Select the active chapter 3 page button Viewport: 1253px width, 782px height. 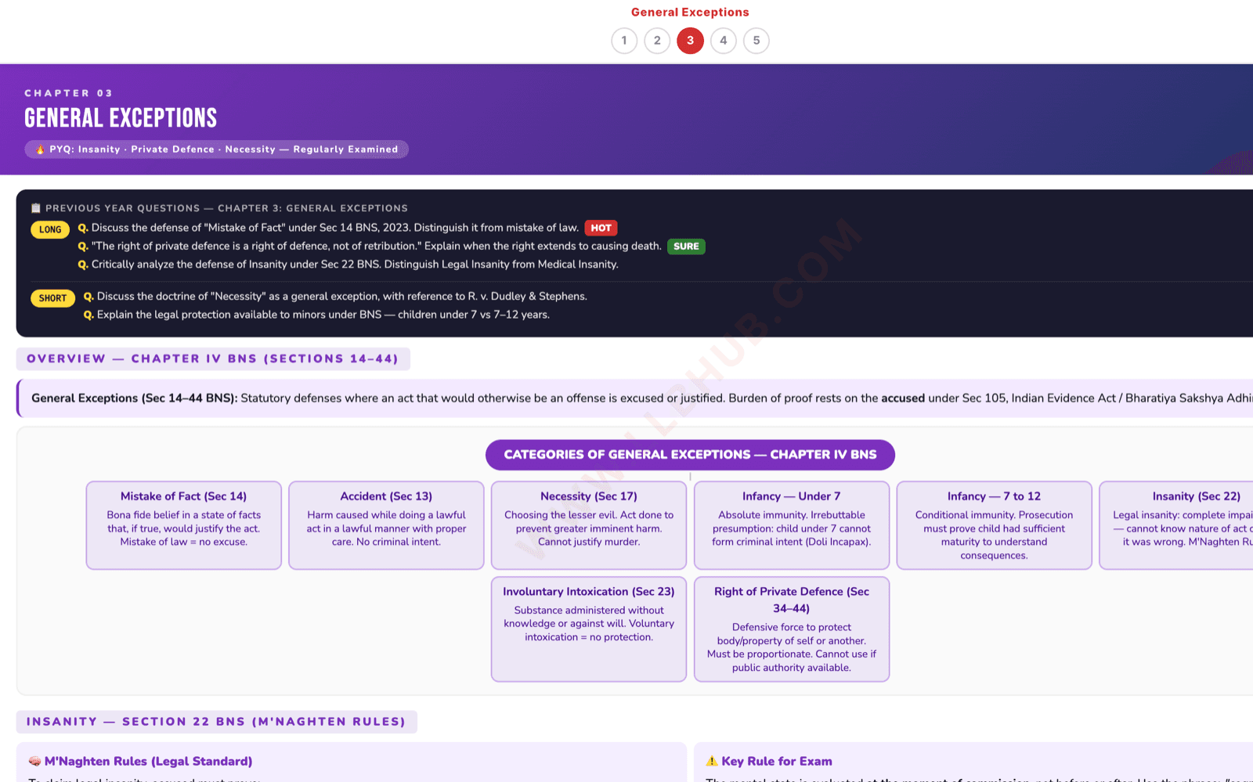tap(690, 41)
